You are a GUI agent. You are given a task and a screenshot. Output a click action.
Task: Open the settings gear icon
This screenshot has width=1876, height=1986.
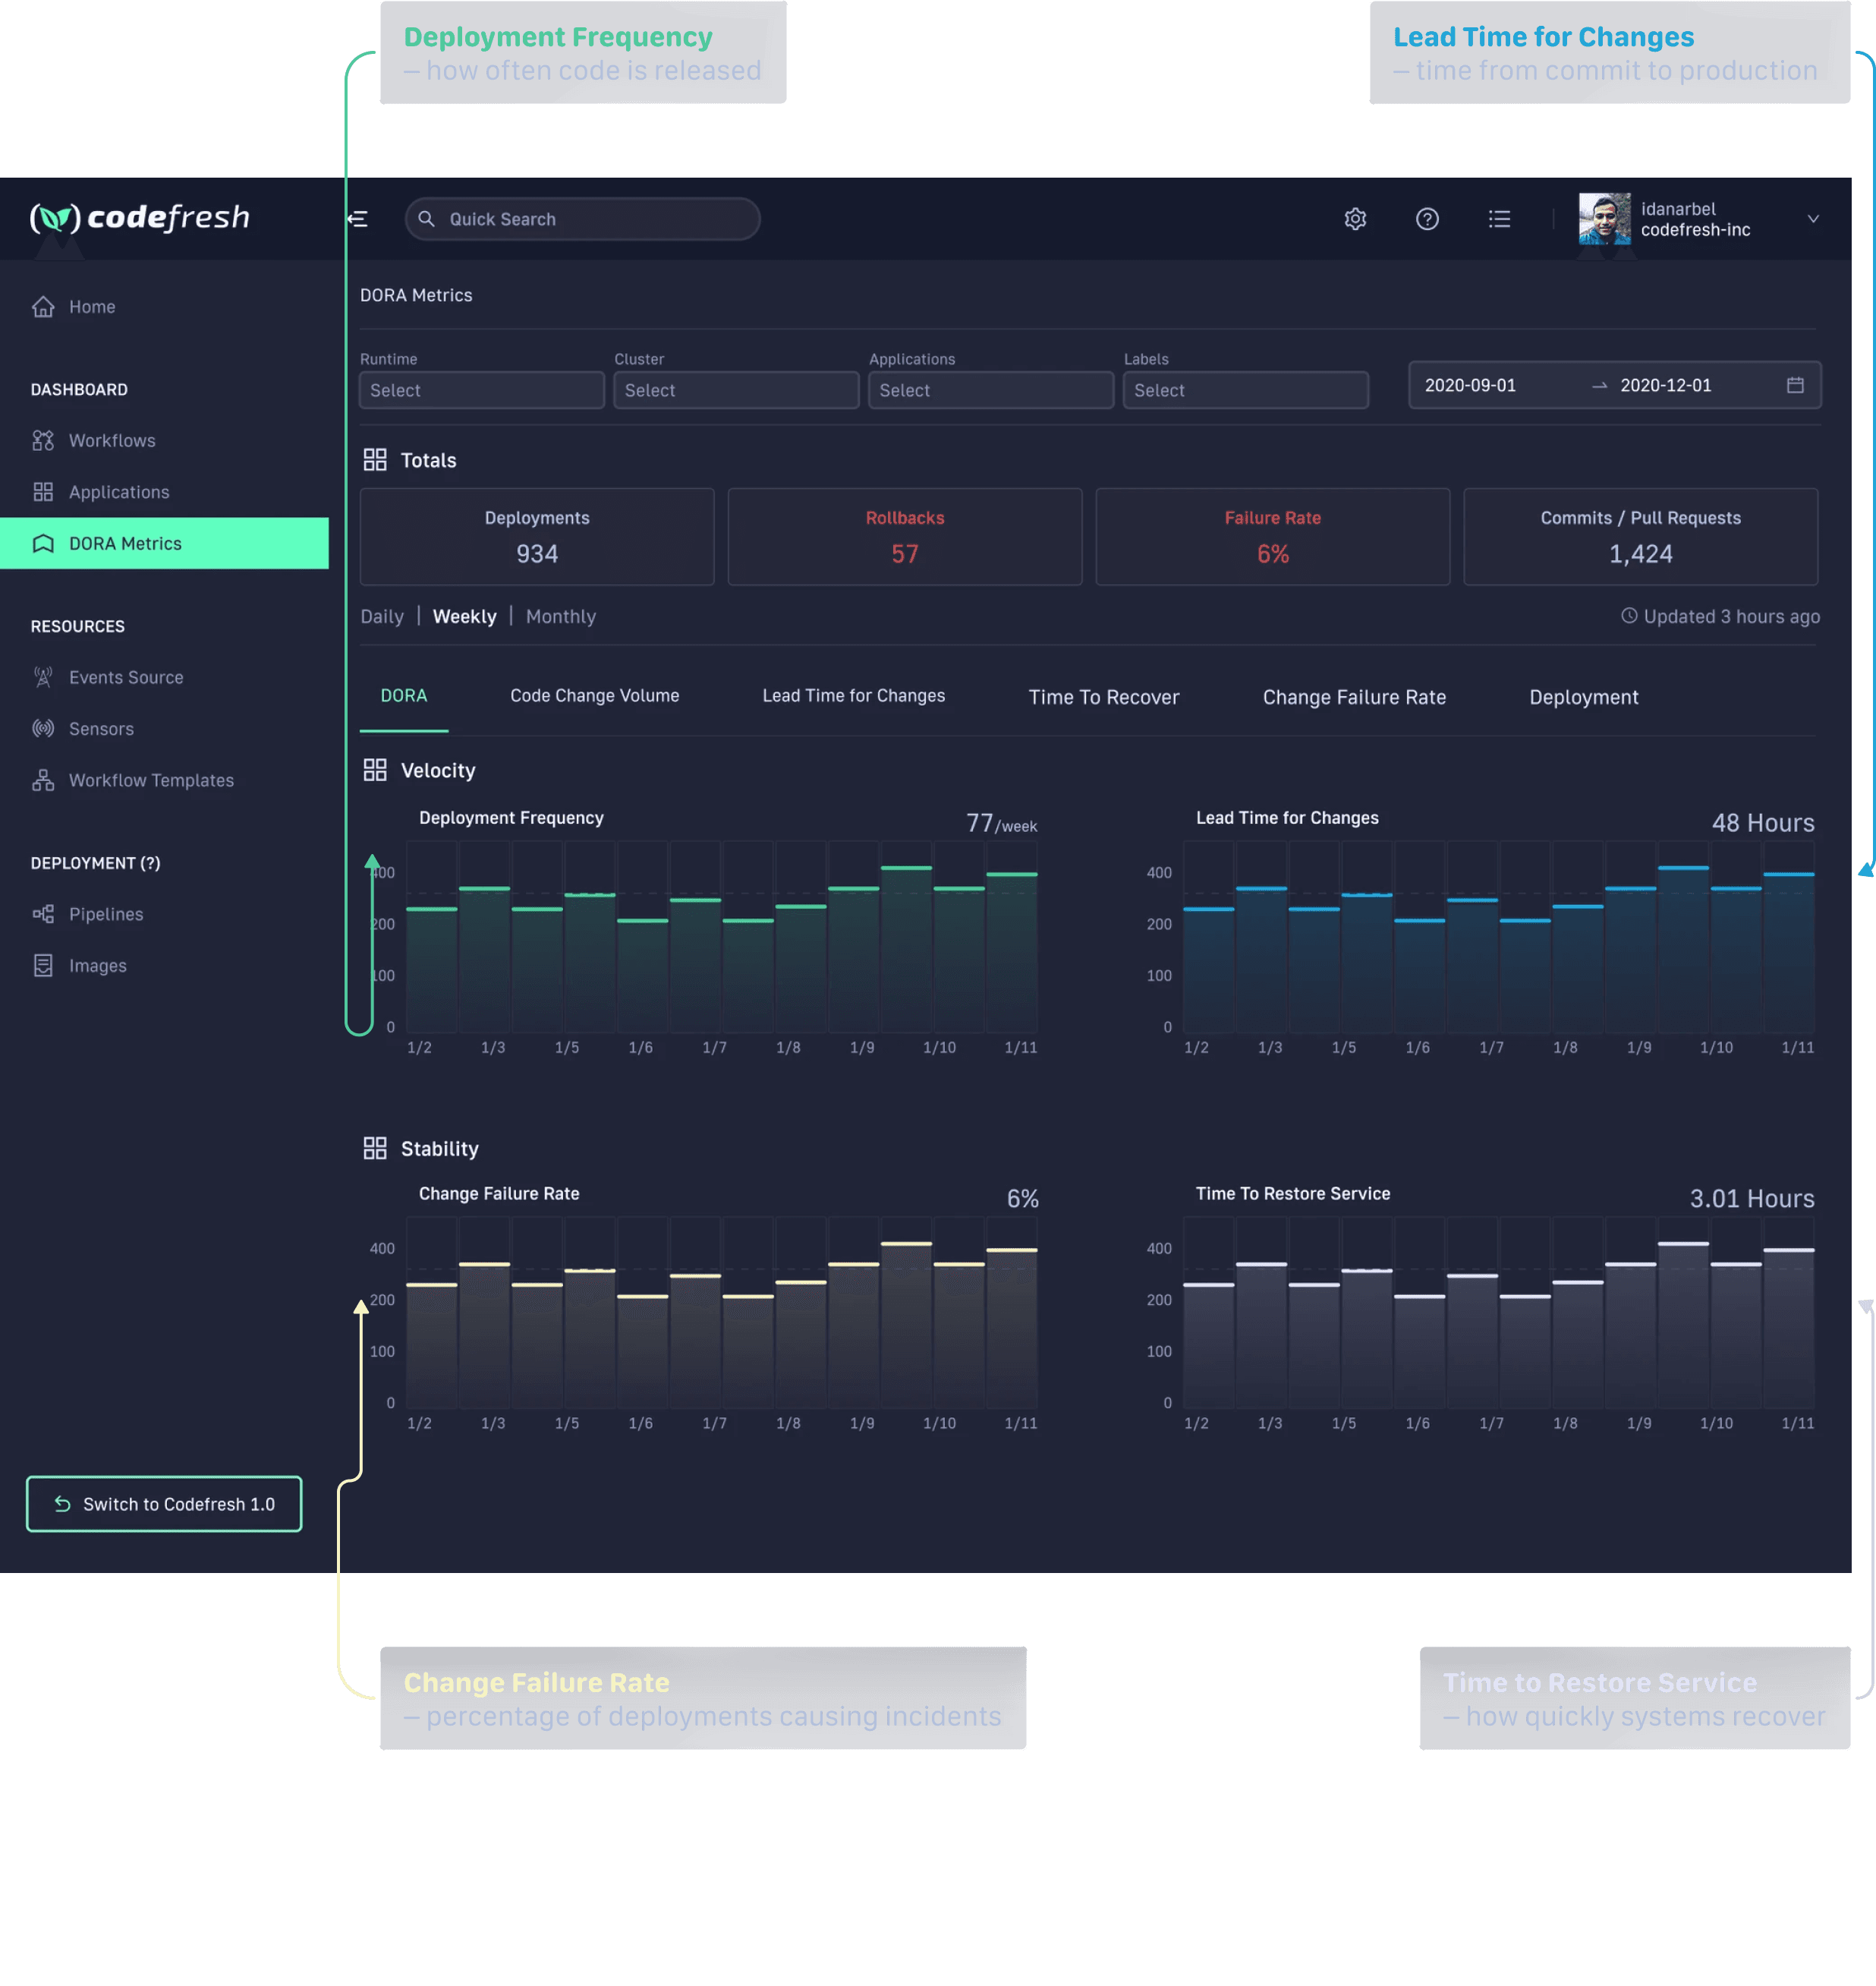[1355, 219]
